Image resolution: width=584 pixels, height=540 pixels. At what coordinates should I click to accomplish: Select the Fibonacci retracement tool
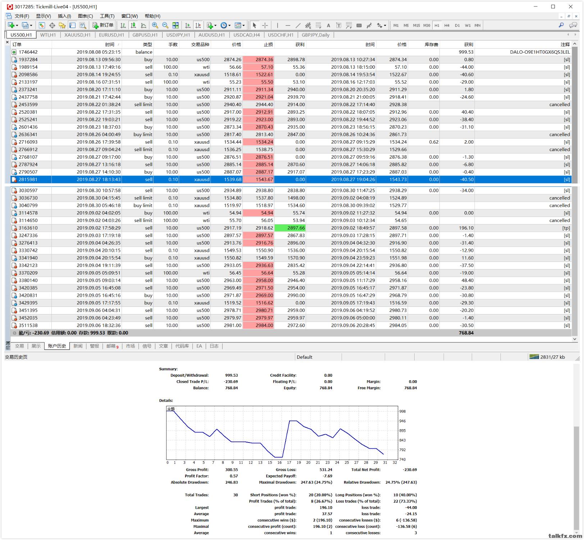[318, 25]
